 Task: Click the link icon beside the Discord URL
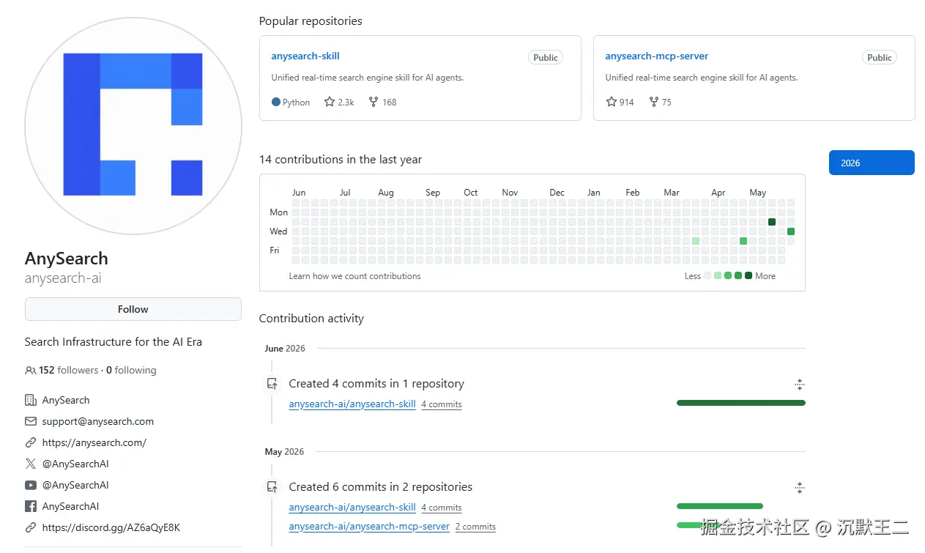31,527
